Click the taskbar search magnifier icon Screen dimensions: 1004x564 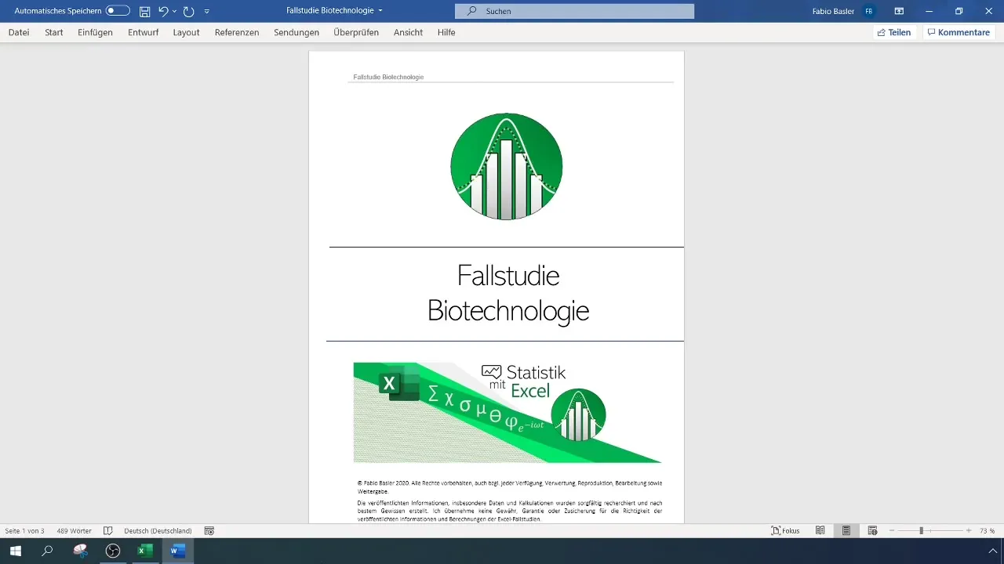point(47,551)
